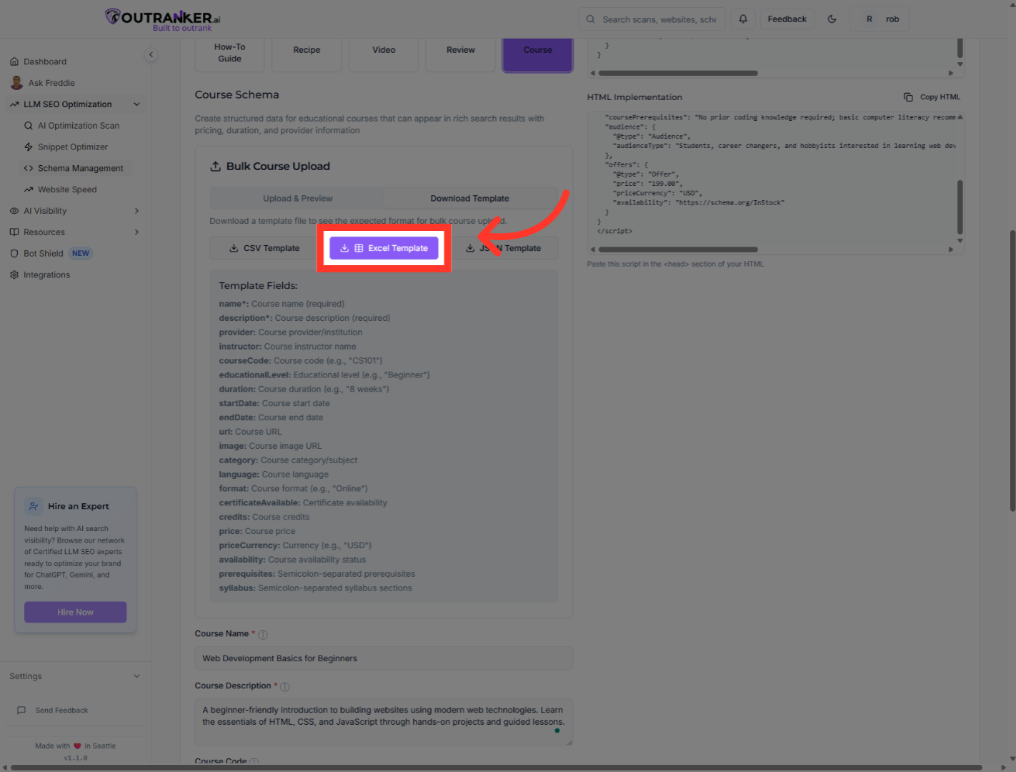Open Snippet Optimizer via the lightning icon

[x=29, y=147]
